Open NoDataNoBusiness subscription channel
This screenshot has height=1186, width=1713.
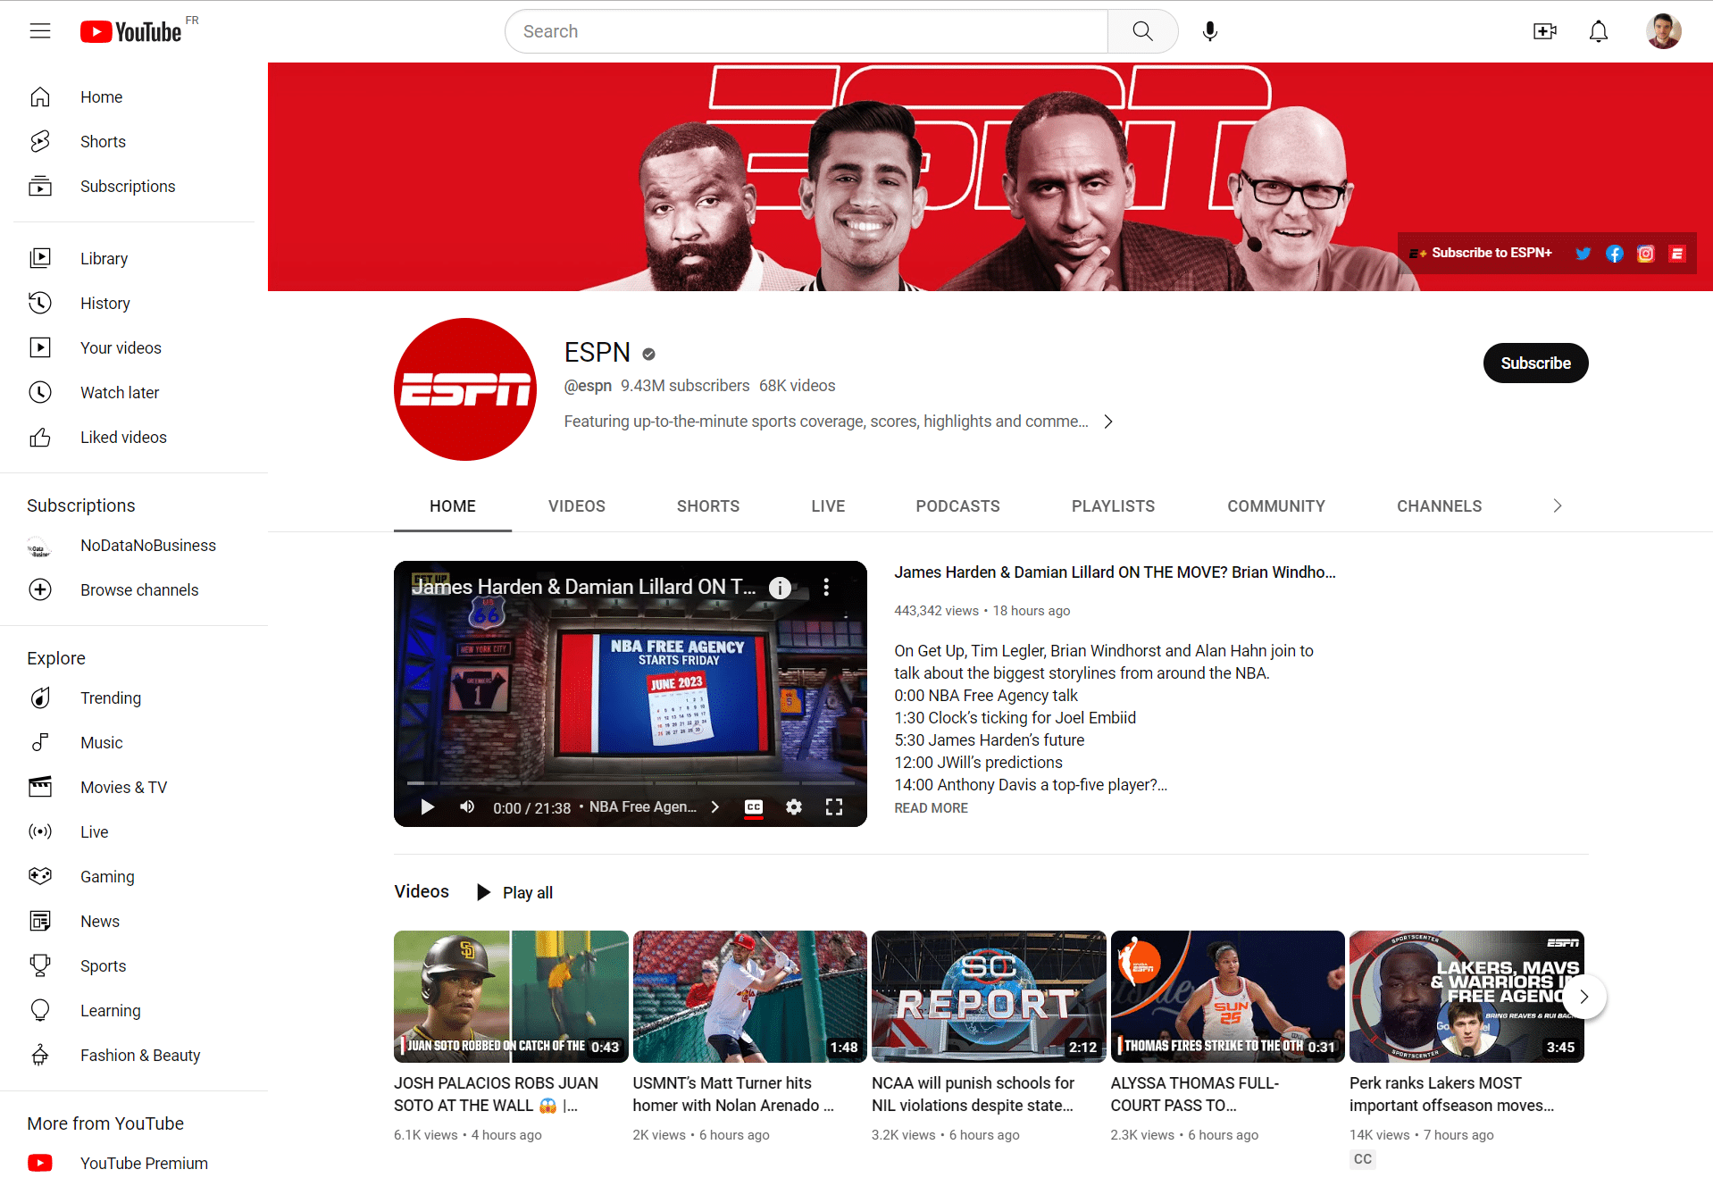coord(134,546)
